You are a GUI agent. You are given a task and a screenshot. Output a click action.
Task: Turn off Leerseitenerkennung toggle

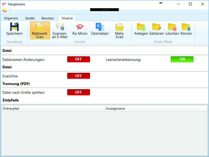[x=182, y=59]
